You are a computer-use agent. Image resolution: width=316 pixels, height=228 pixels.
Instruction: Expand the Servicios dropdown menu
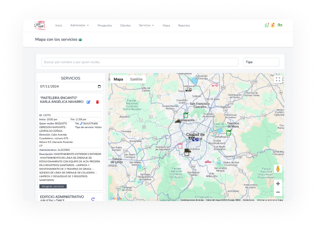tap(146, 25)
